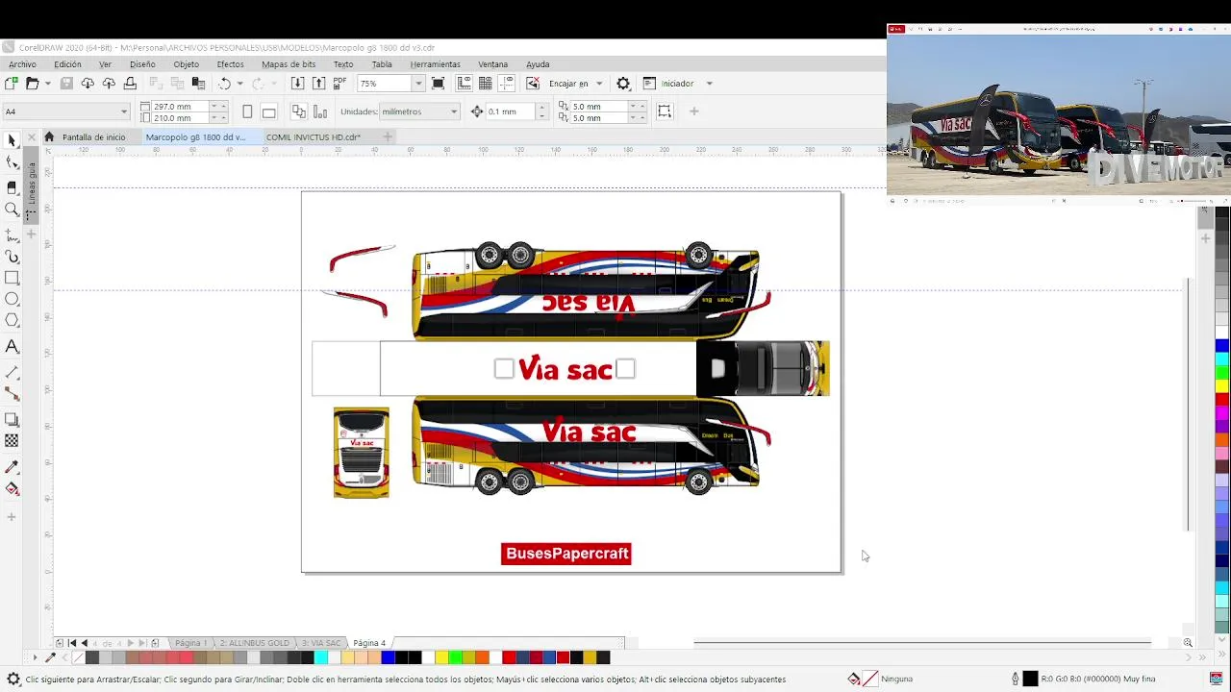Click the Export icon
Image resolution: width=1231 pixels, height=692 pixels.
pyautogui.click(x=318, y=84)
